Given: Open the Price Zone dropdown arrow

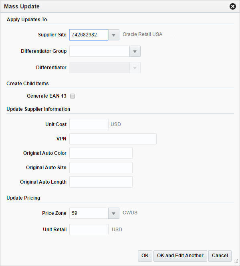Looking at the screenshot, I should click(x=113, y=213).
